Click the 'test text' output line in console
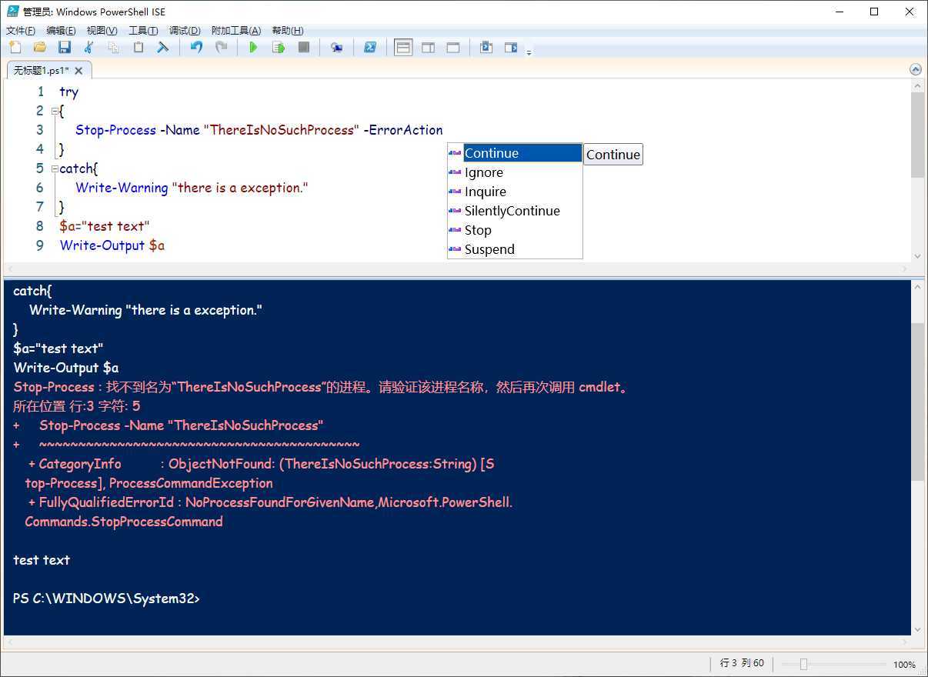928x677 pixels. [x=42, y=560]
